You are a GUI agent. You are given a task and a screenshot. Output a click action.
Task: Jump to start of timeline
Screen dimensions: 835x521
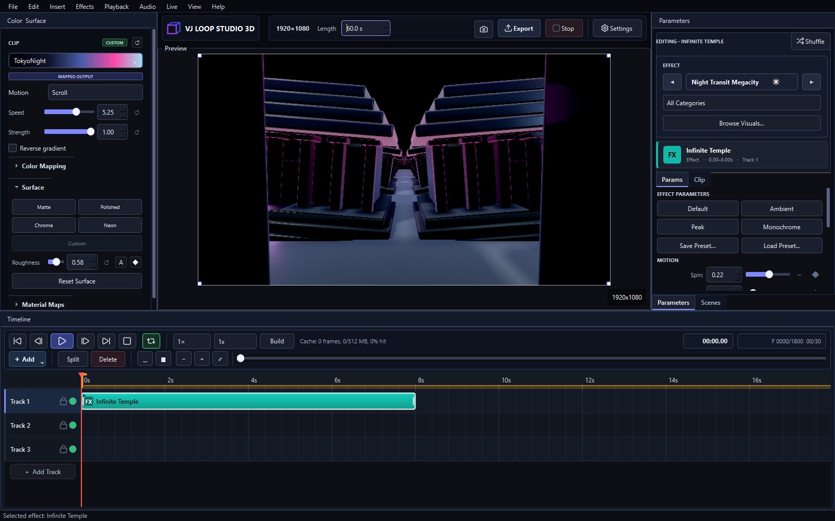[x=17, y=341]
